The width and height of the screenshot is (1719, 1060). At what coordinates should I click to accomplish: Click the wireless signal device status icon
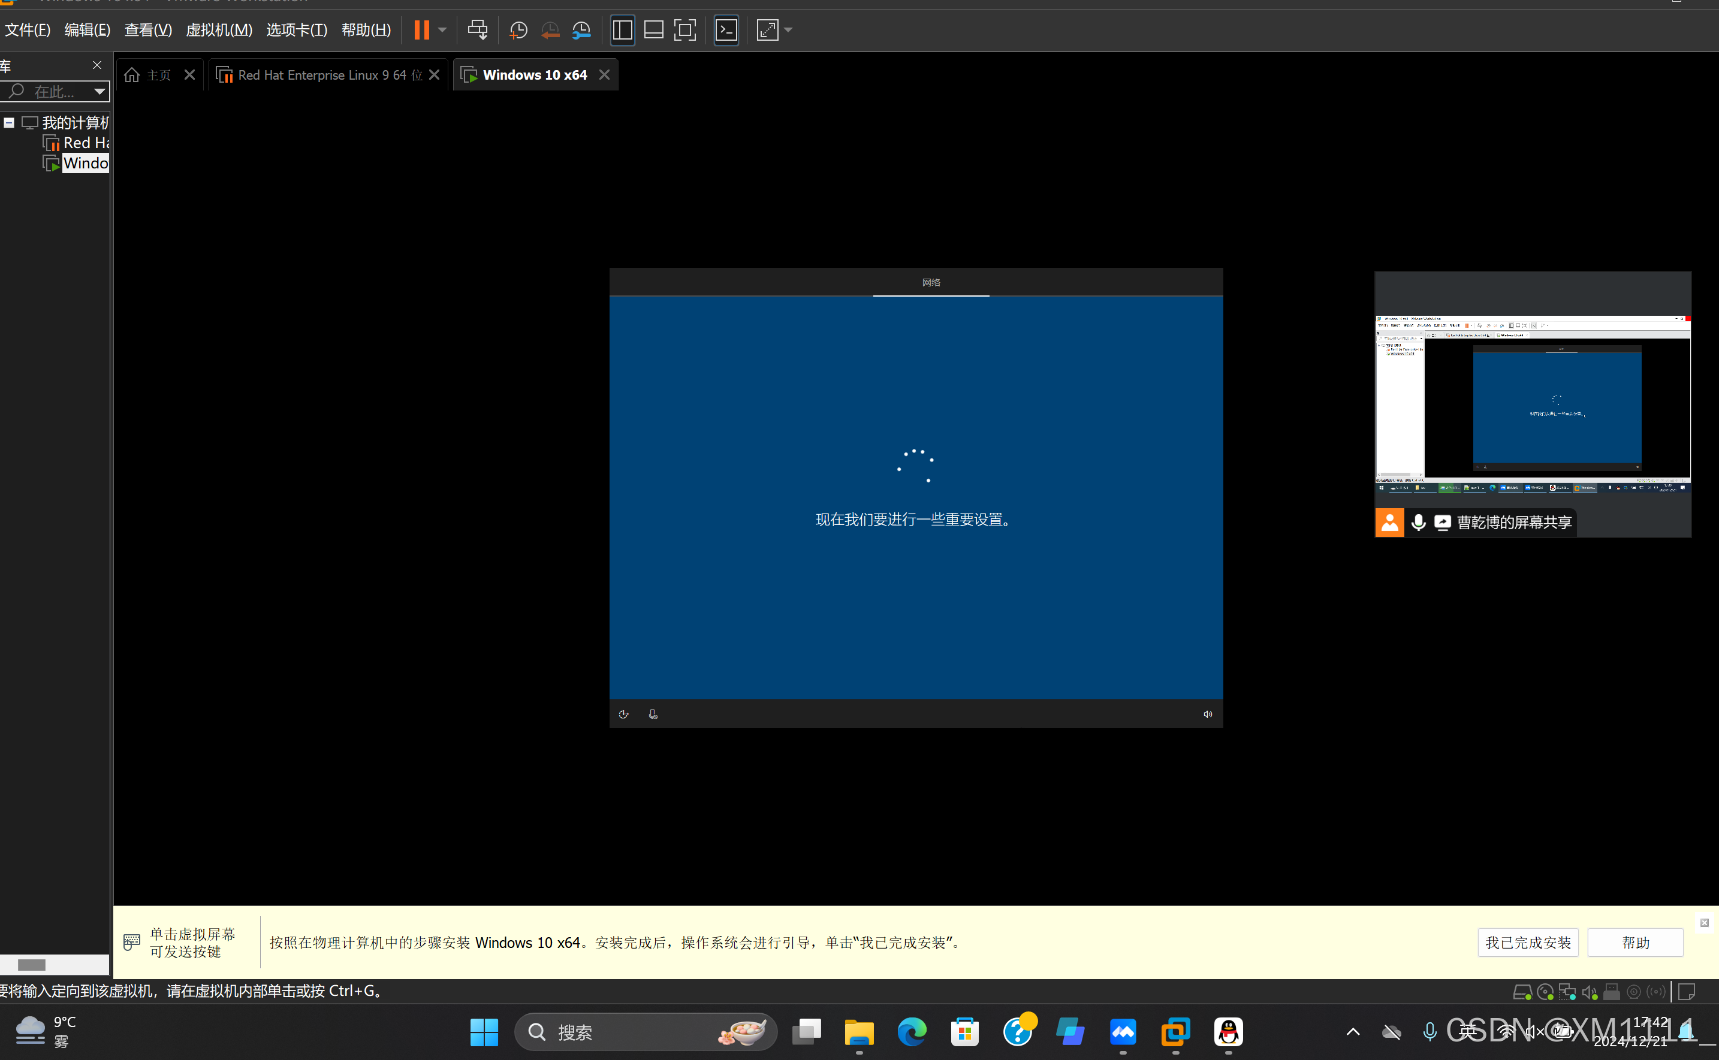[x=1656, y=992]
